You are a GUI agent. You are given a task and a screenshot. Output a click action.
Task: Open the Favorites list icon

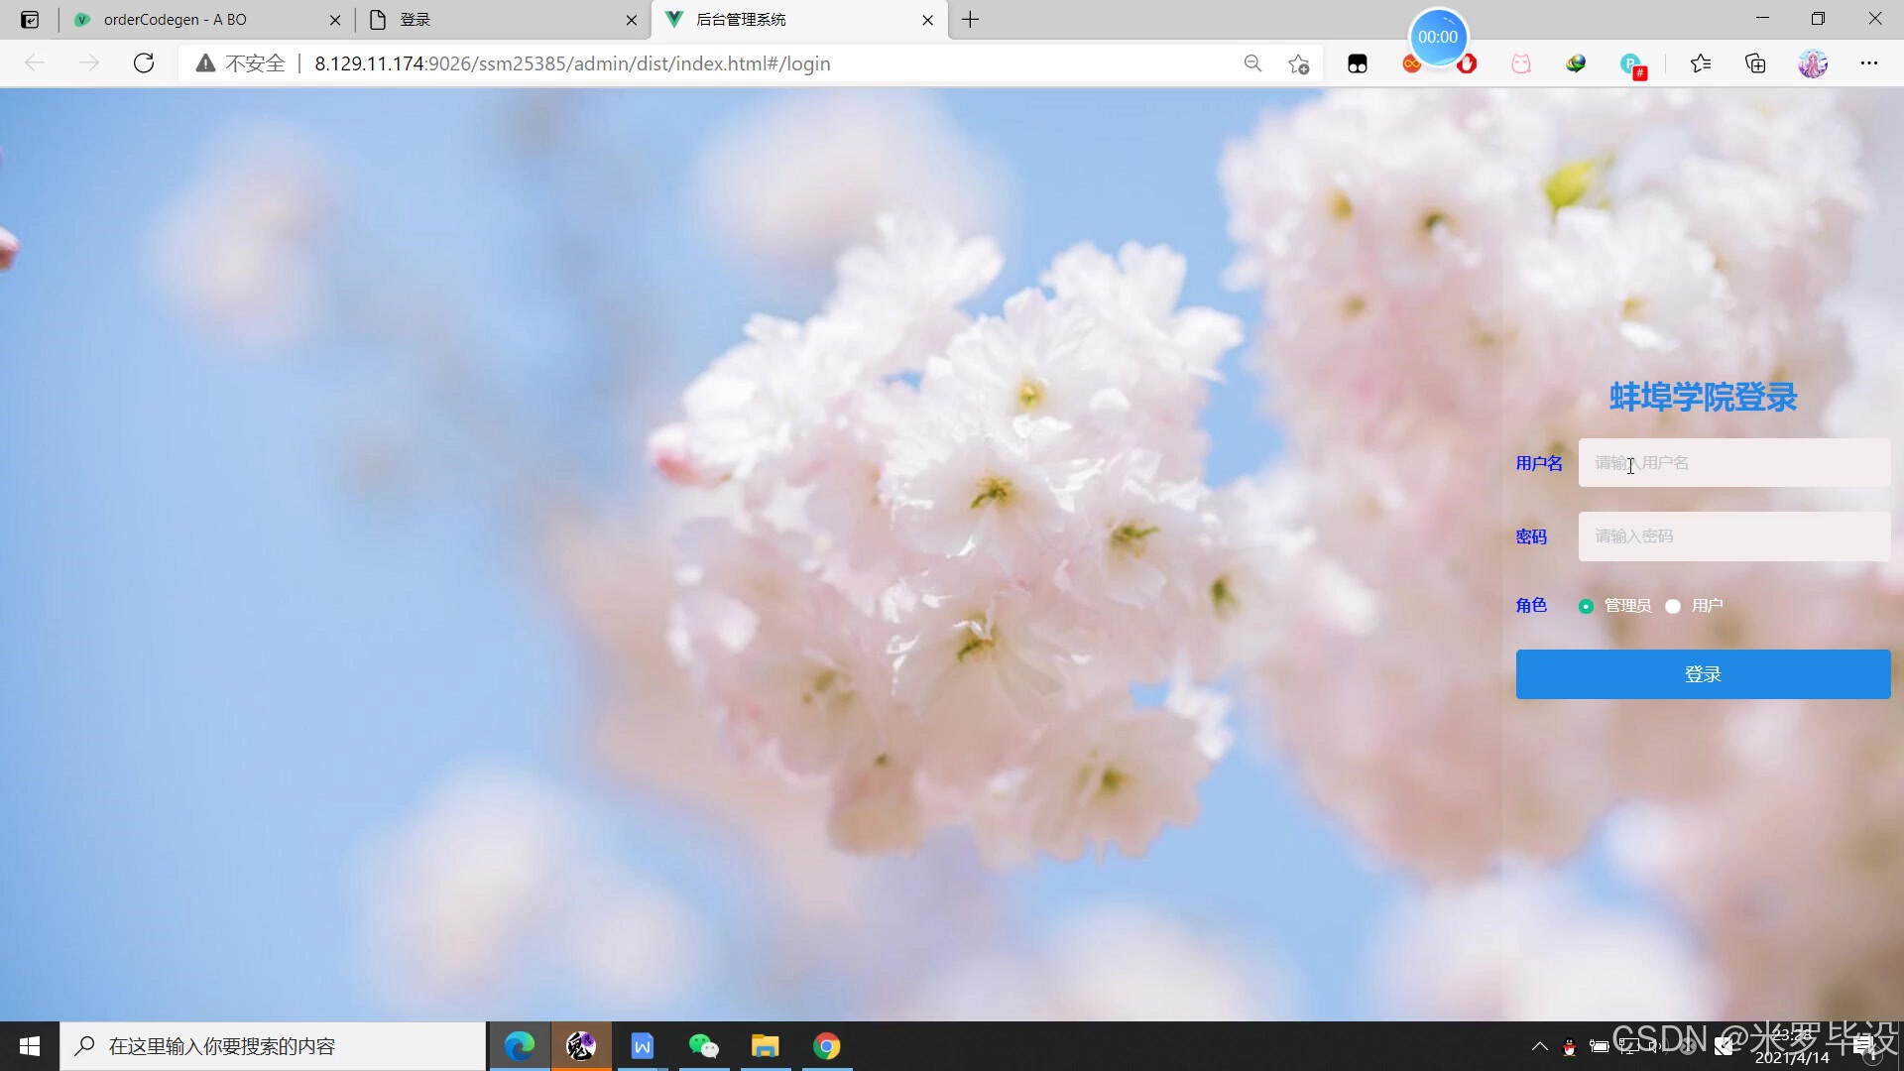tap(1701, 63)
